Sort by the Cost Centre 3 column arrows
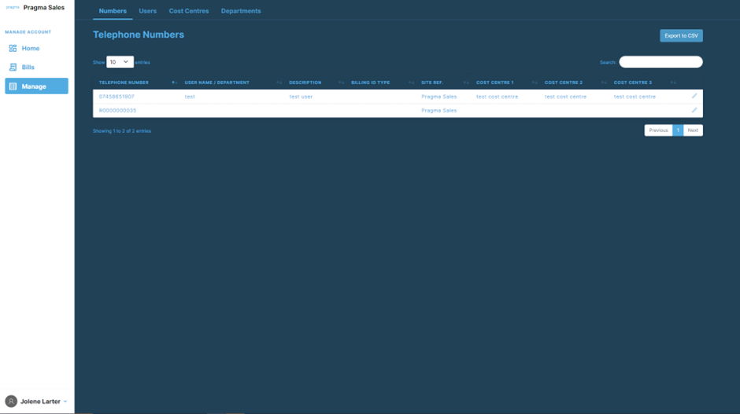The width and height of the screenshot is (740, 414). [673, 82]
